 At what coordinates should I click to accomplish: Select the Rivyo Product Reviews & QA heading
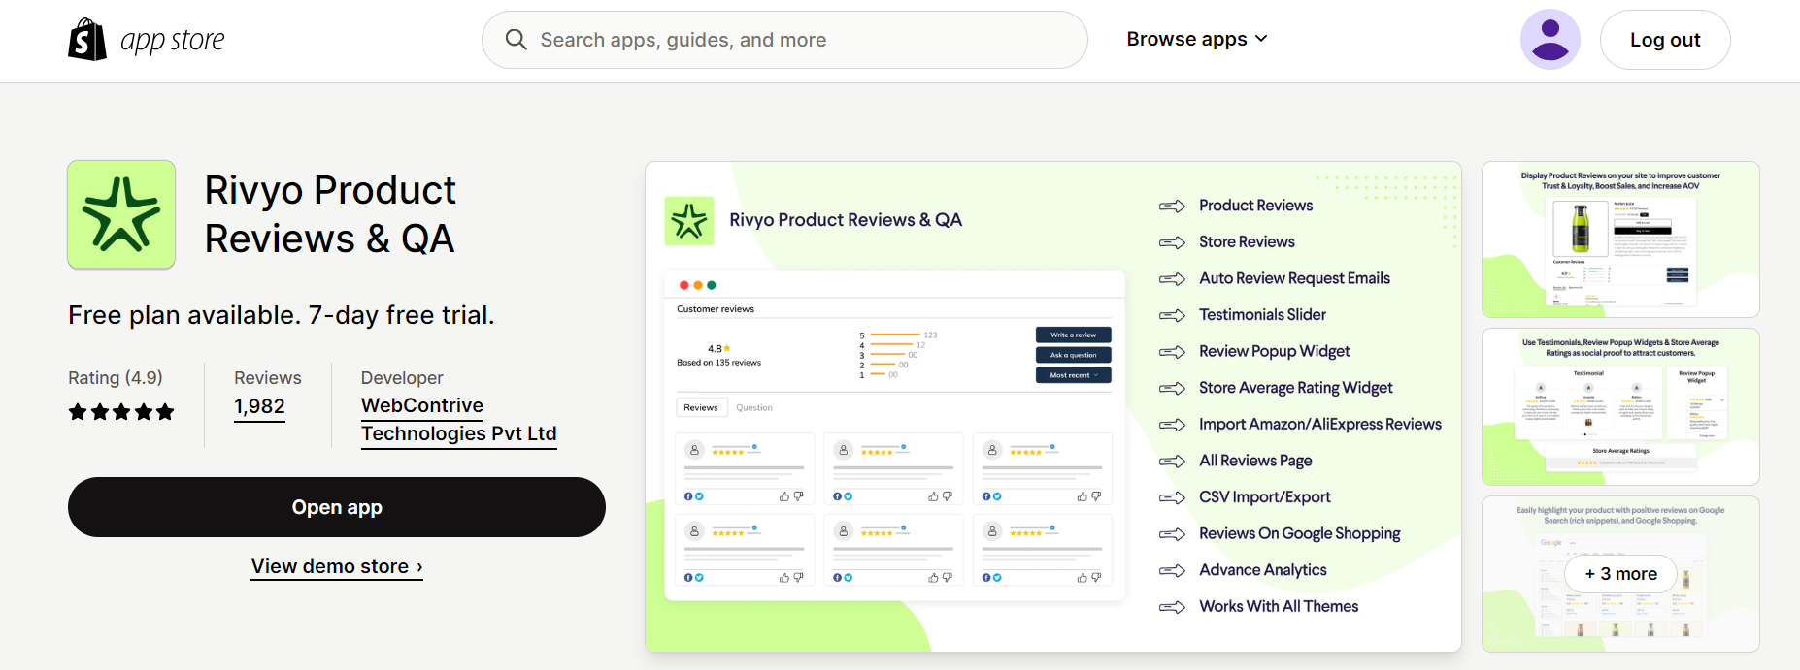(x=330, y=214)
